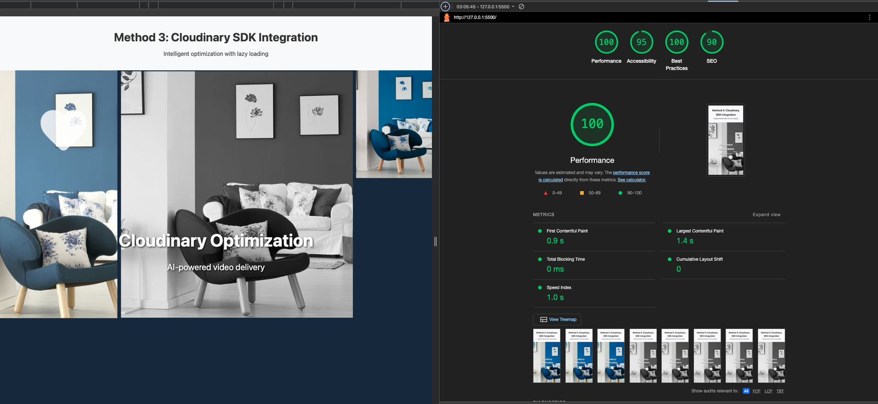
Task: Click the Largest Contentful Paint metric label
Action: pos(700,231)
